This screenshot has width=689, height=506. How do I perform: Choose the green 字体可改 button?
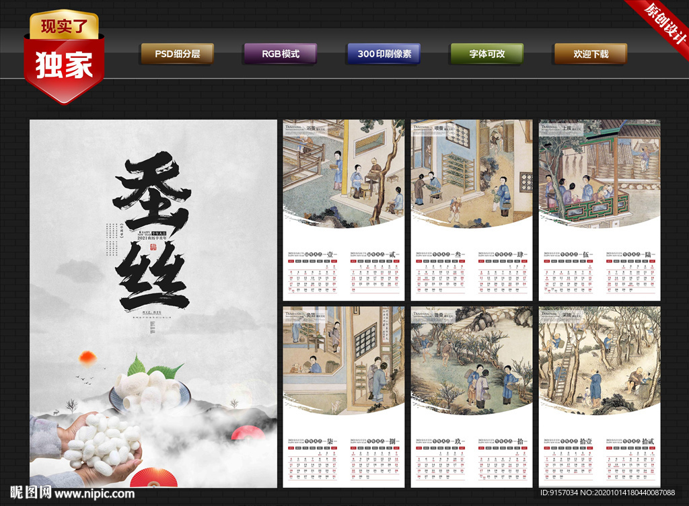point(487,54)
